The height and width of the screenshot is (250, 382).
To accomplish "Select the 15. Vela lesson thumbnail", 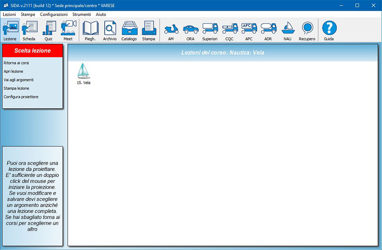I will click(x=84, y=73).
